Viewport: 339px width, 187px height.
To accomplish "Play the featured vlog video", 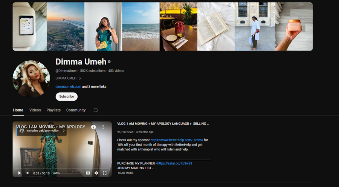I will (20, 173).
